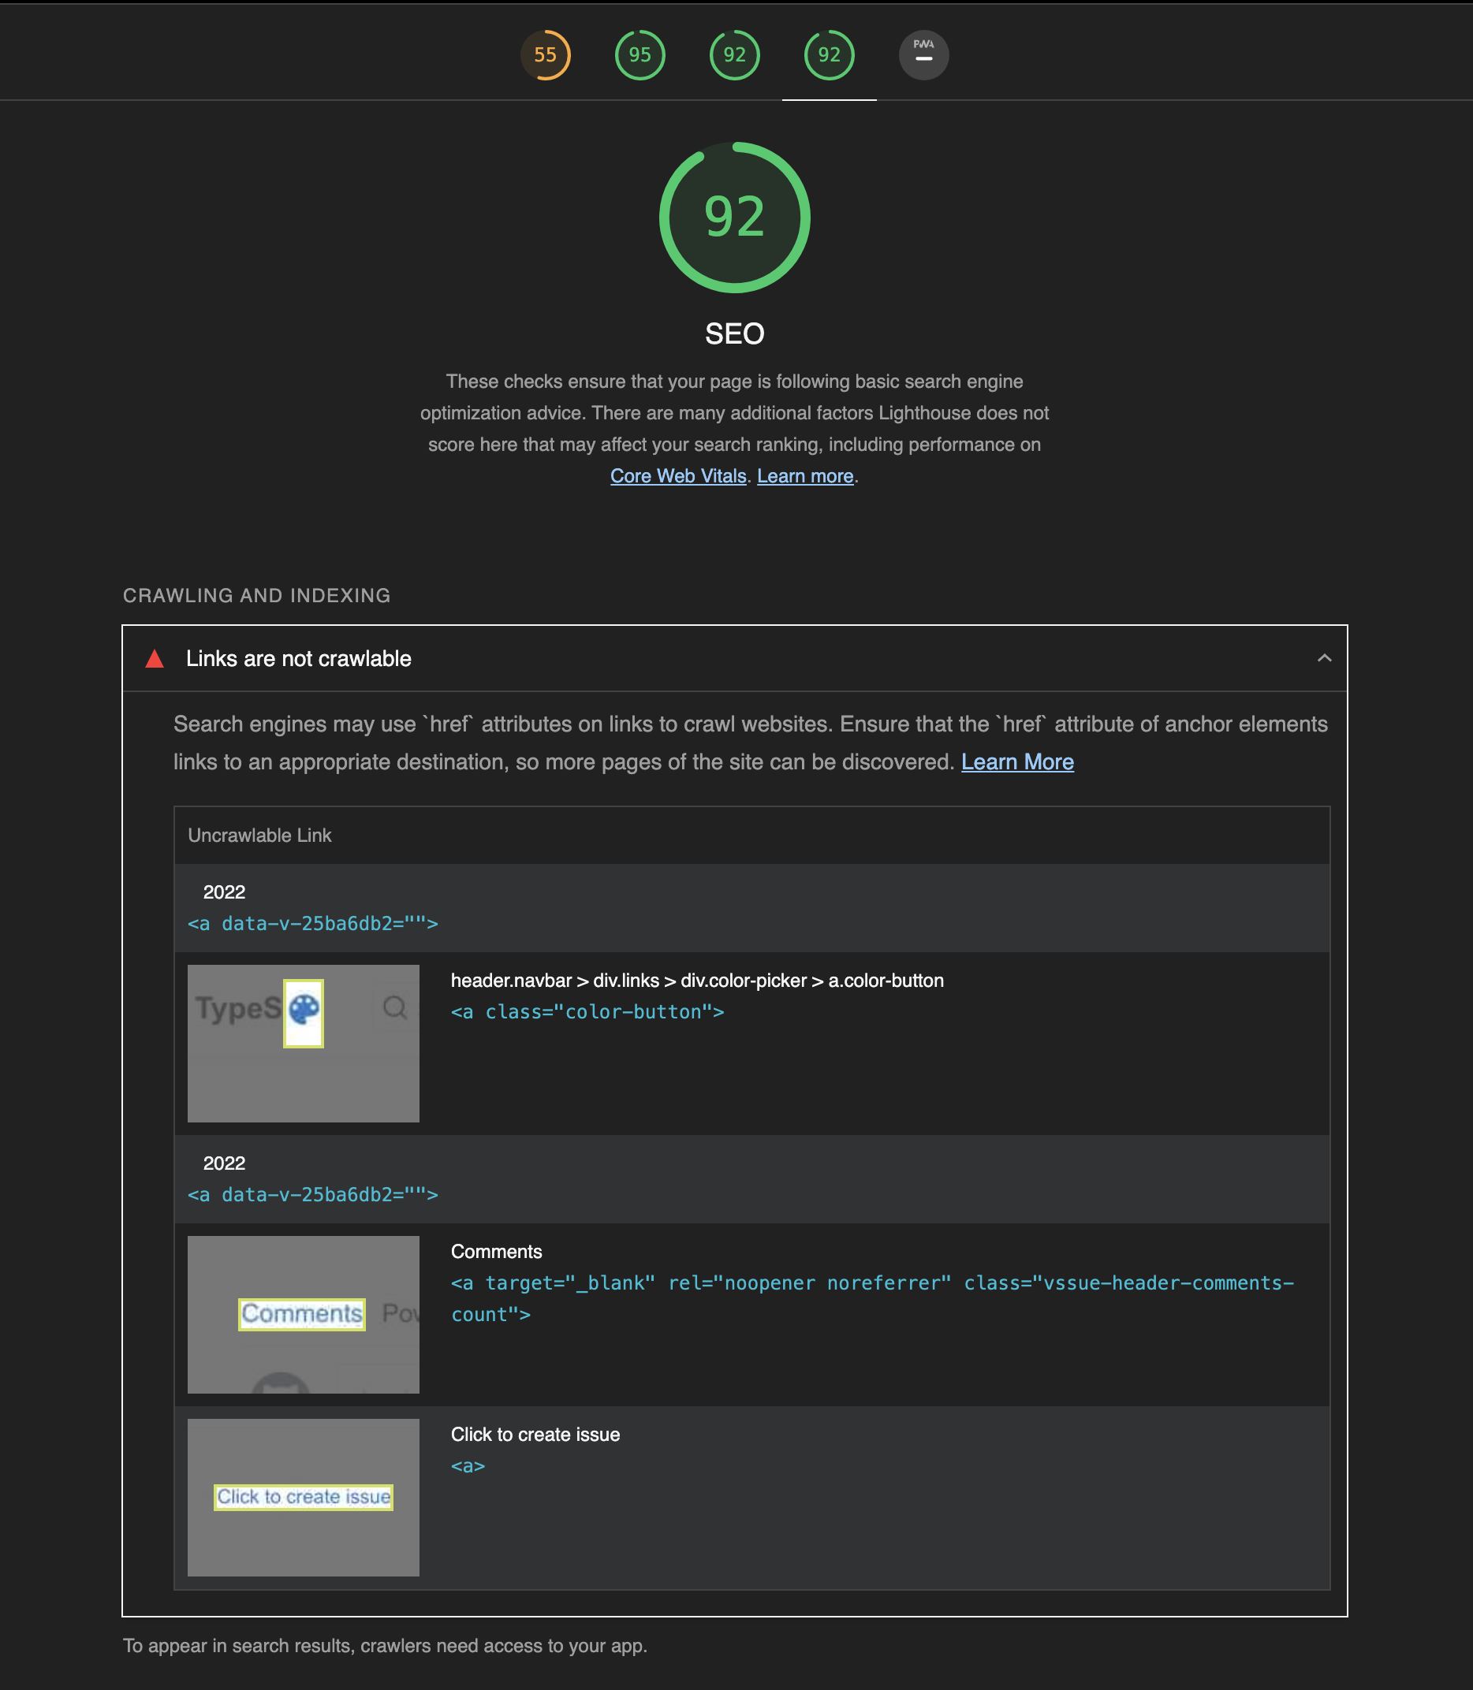The width and height of the screenshot is (1473, 1690).
Task: Click the 'Click to create issue' thumbnail
Action: pyautogui.click(x=304, y=1497)
